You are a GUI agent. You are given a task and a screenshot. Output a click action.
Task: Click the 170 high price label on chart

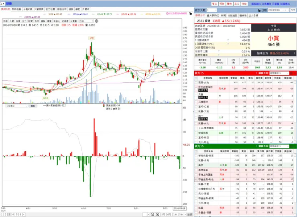pos(92,38)
